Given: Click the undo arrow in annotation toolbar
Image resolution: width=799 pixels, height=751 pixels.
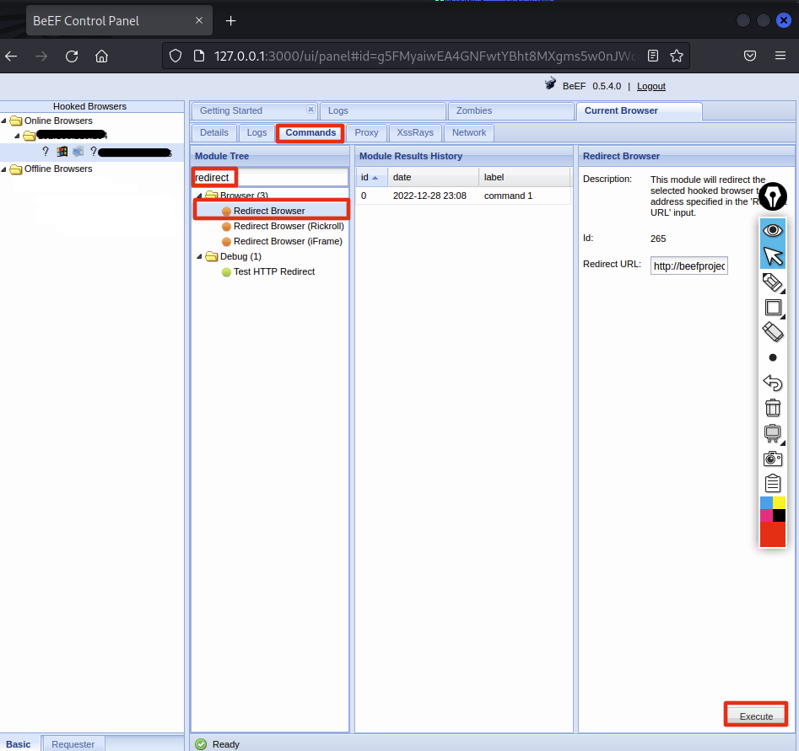Looking at the screenshot, I should point(773,383).
